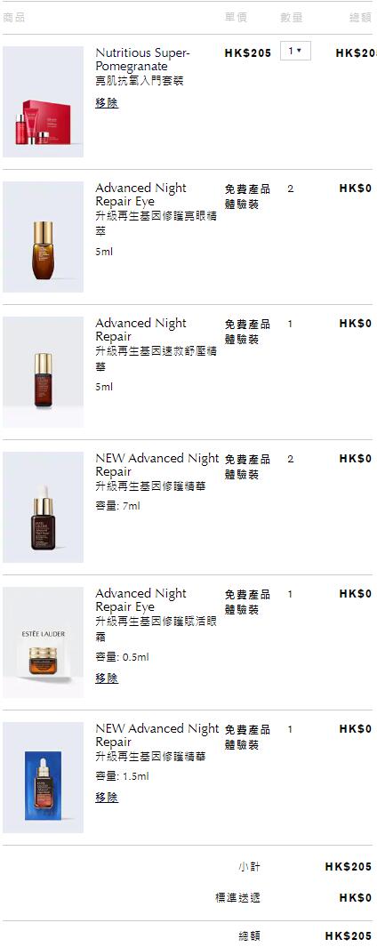The width and height of the screenshot is (377, 947).
Task: Remove the Advanced Night Repair Eye 0.5ml sample
Action: click(x=107, y=678)
